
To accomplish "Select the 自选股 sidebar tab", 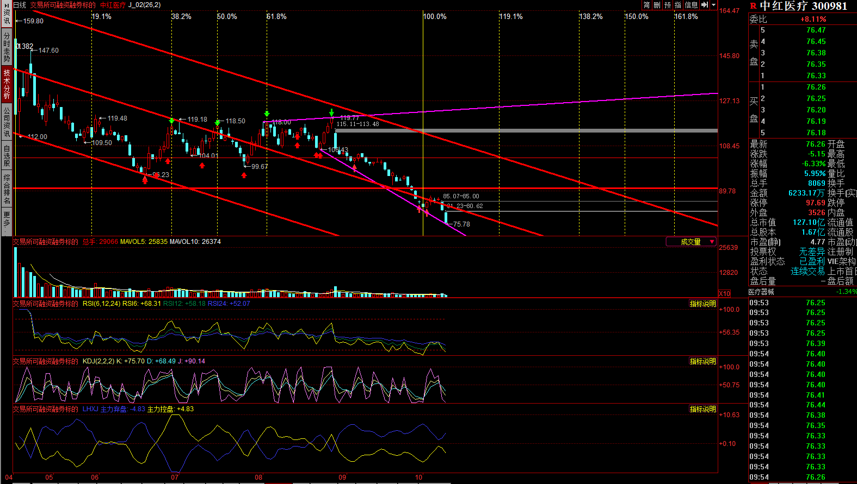I will 7,155.
